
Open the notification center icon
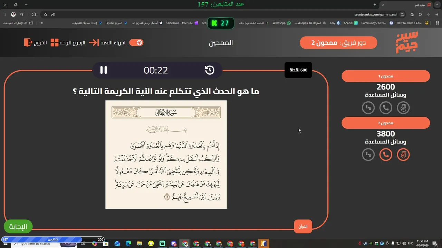point(435,244)
